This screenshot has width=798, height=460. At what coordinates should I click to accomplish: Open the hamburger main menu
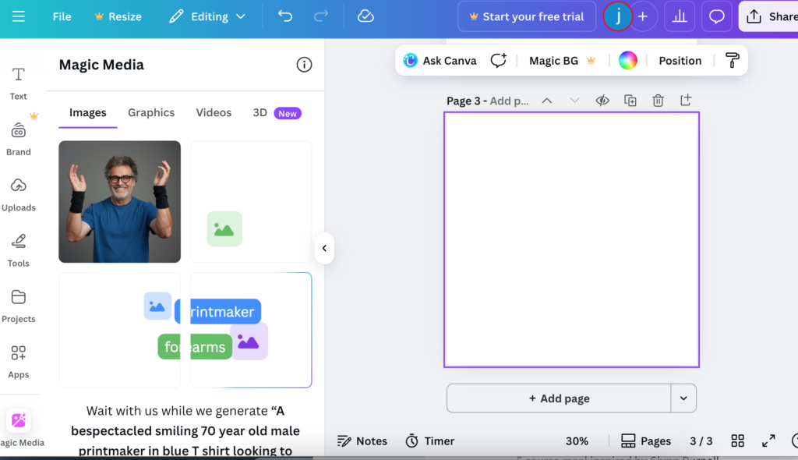coord(19,16)
